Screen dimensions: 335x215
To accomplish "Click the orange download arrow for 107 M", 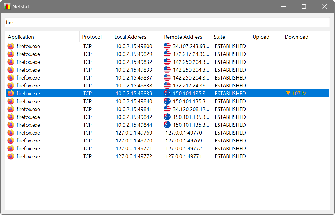I will pyautogui.click(x=288, y=93).
